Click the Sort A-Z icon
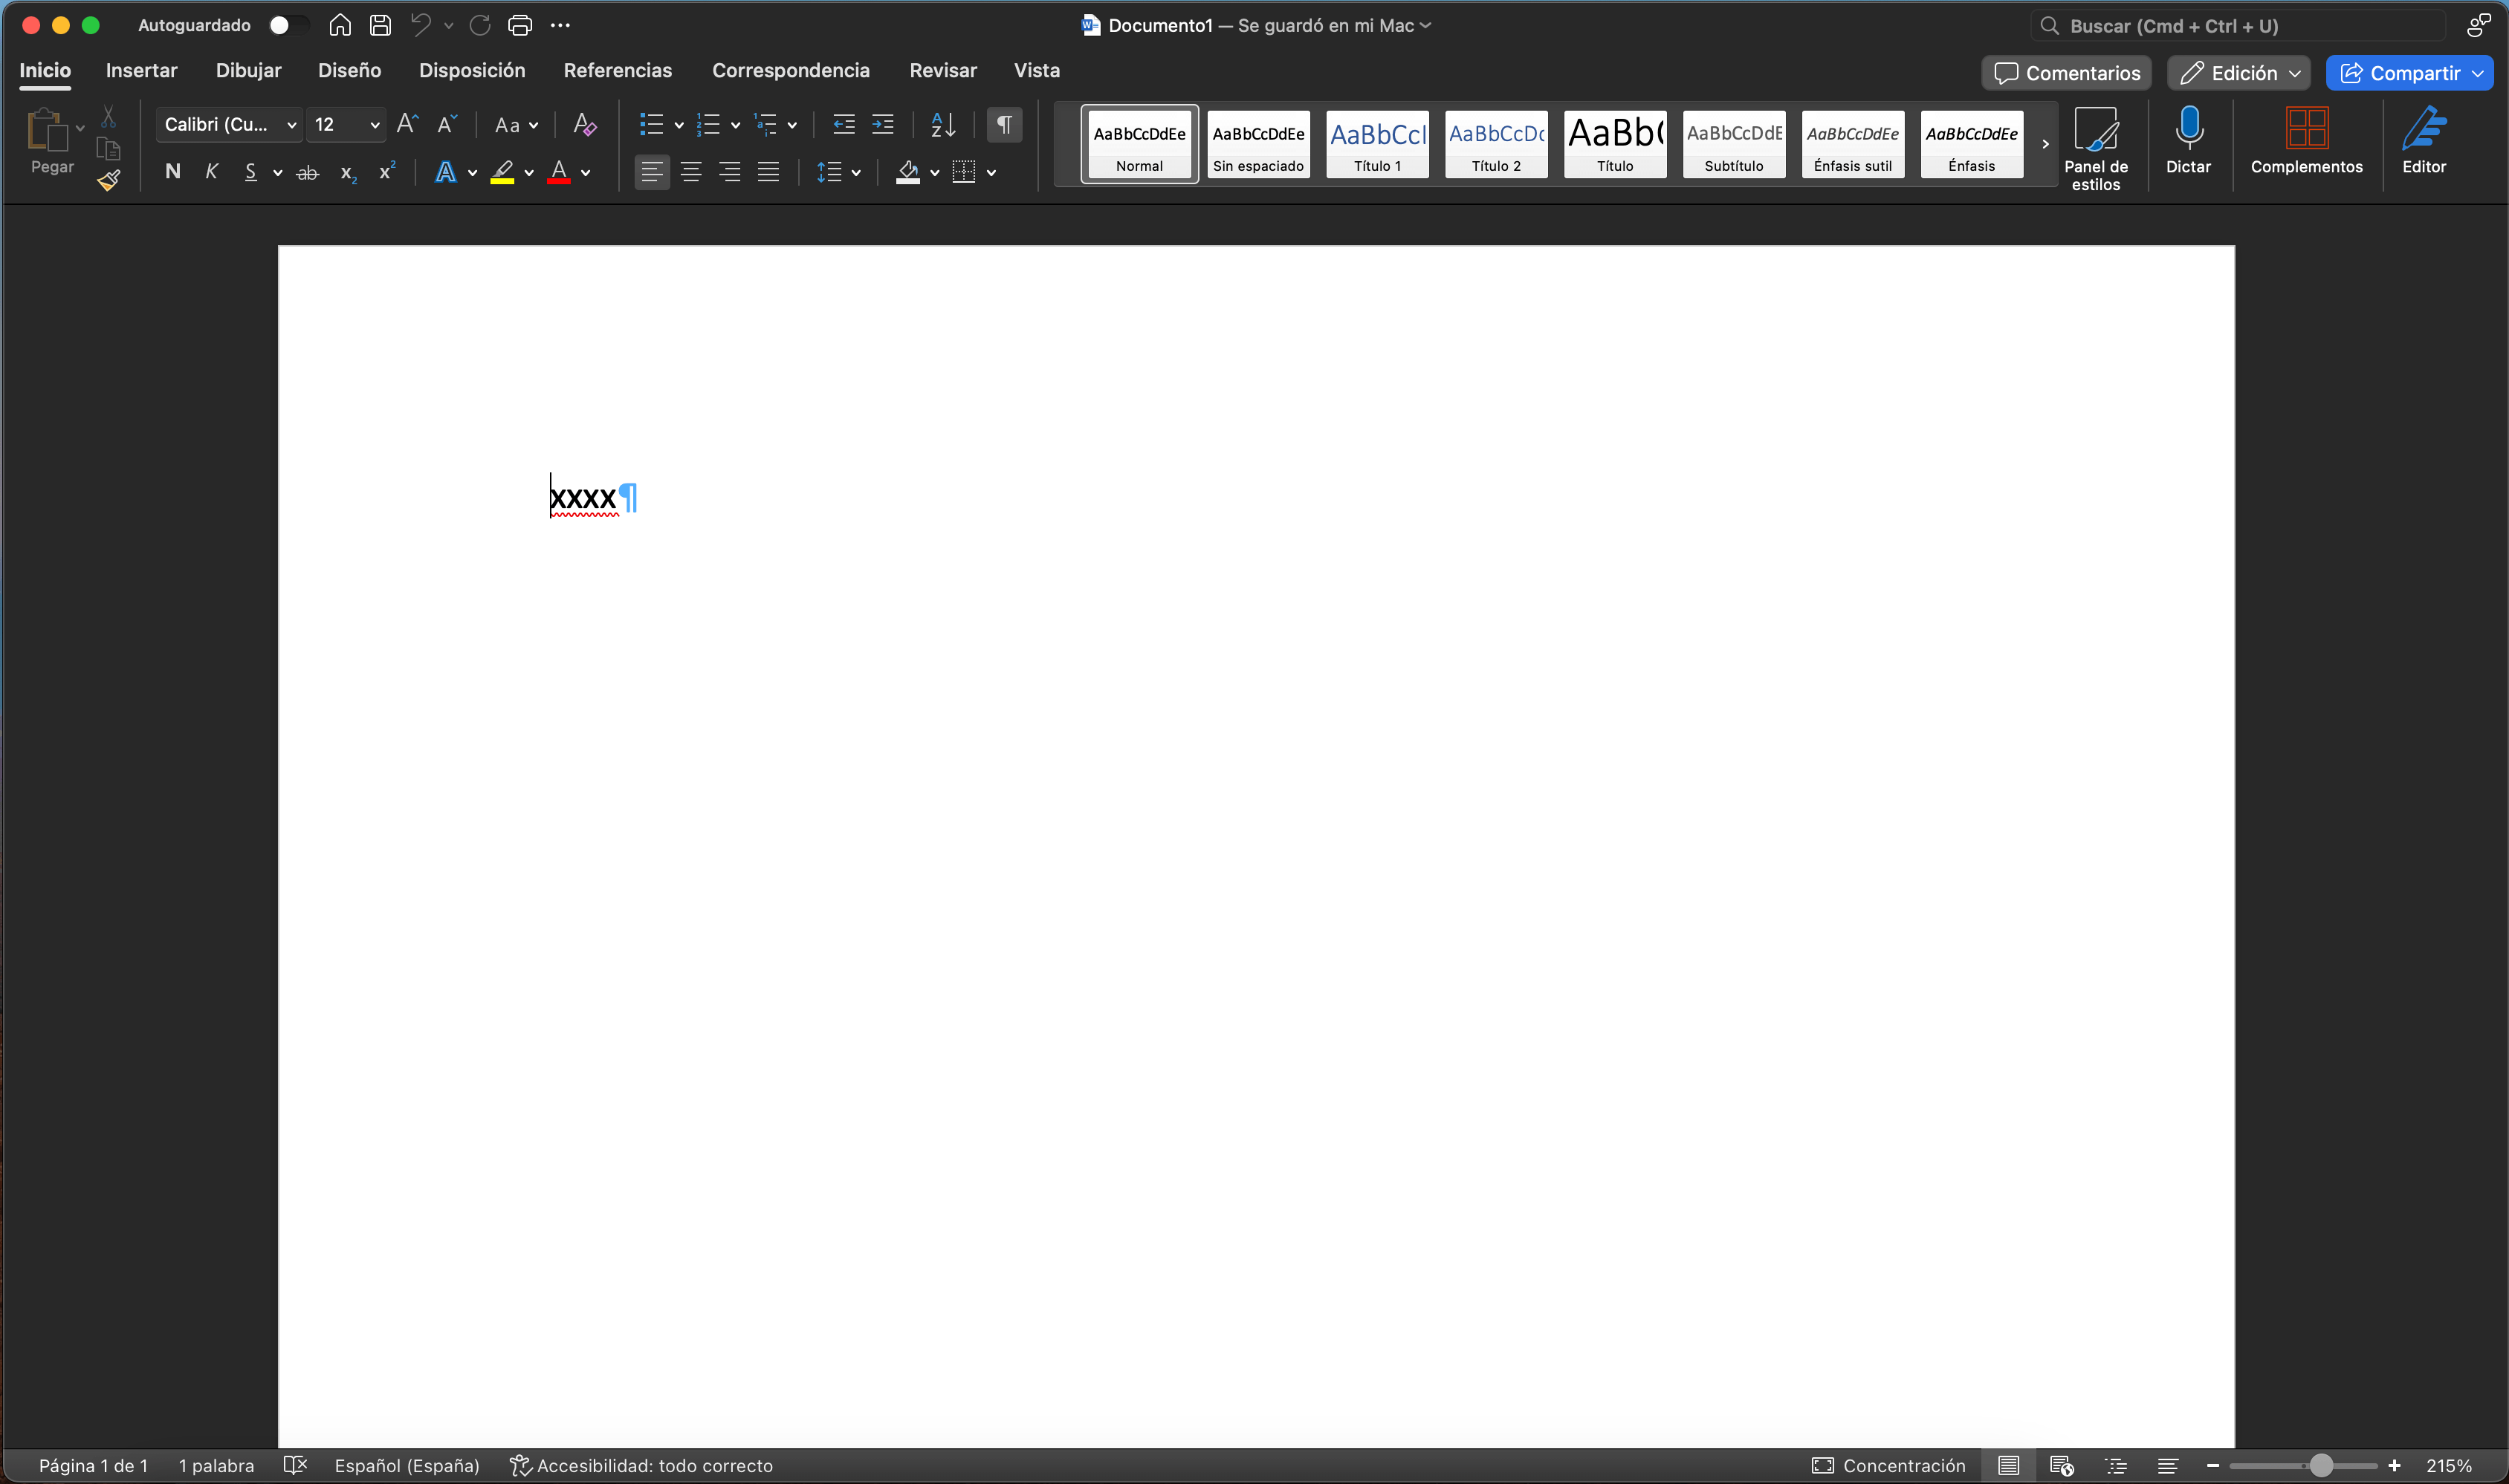Screen dimensions: 2509x1484 [942, 125]
